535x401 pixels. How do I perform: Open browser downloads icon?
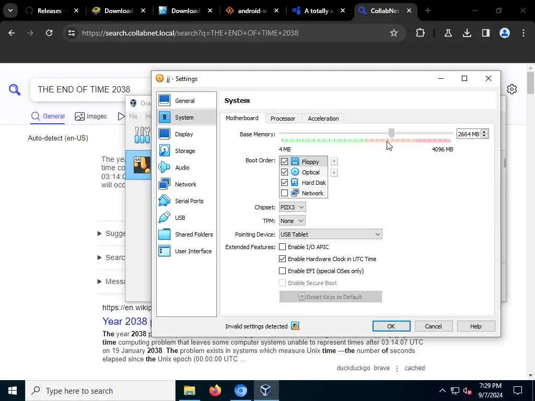point(467,33)
